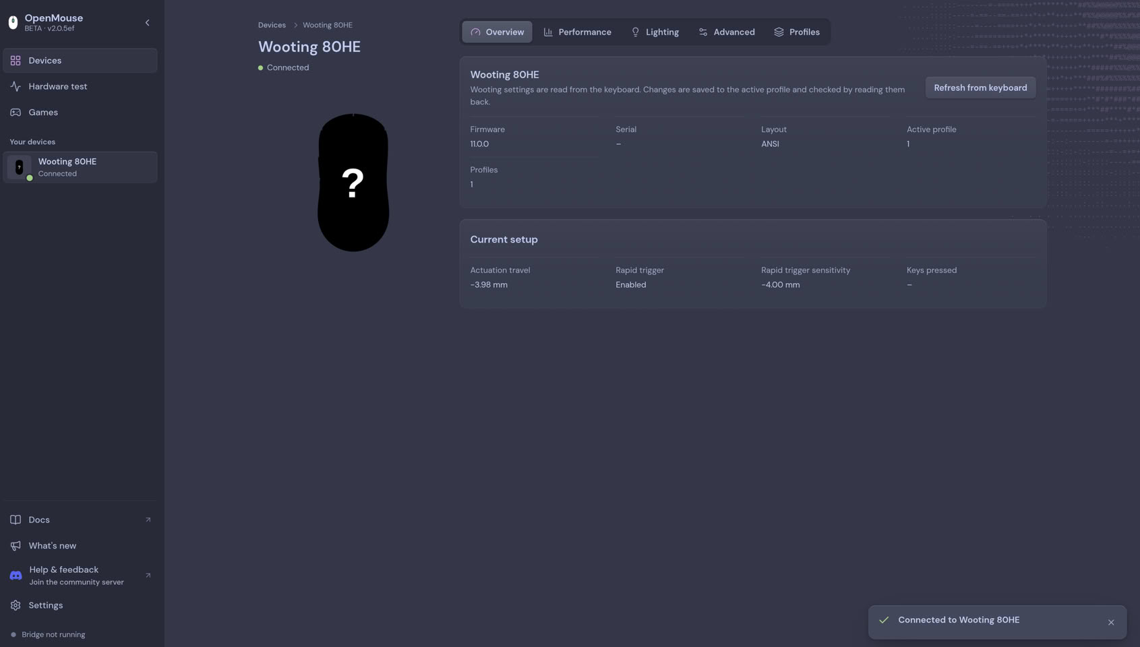1140x647 pixels.
Task: Go to Devices in the breadcrumb
Action: pyautogui.click(x=272, y=25)
